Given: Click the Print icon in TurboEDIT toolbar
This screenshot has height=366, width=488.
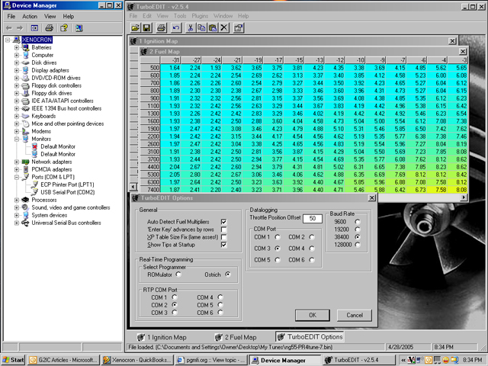Looking at the screenshot, I should coord(161,28).
